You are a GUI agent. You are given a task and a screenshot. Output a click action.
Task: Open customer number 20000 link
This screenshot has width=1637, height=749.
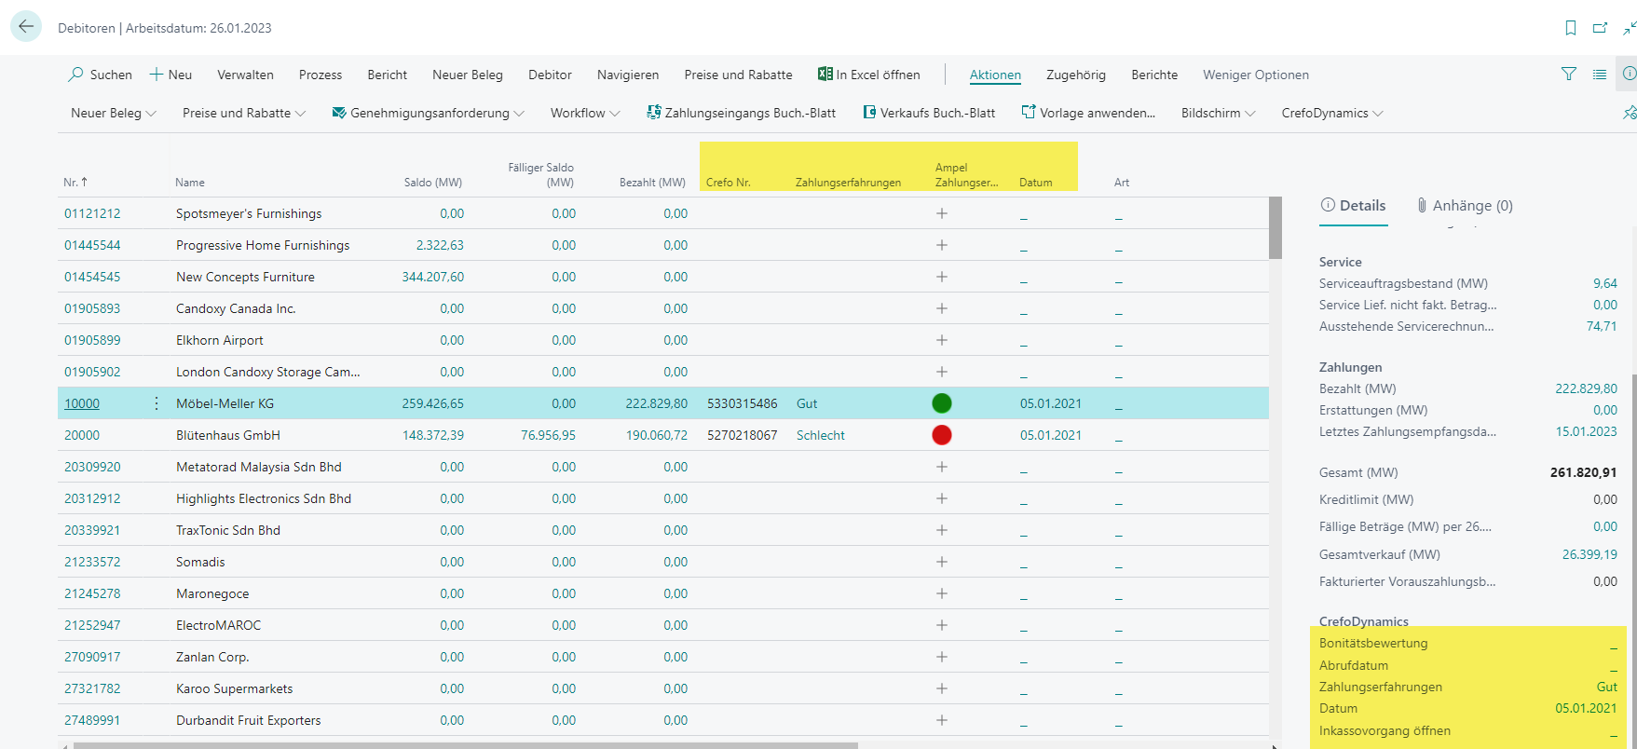pos(82,435)
